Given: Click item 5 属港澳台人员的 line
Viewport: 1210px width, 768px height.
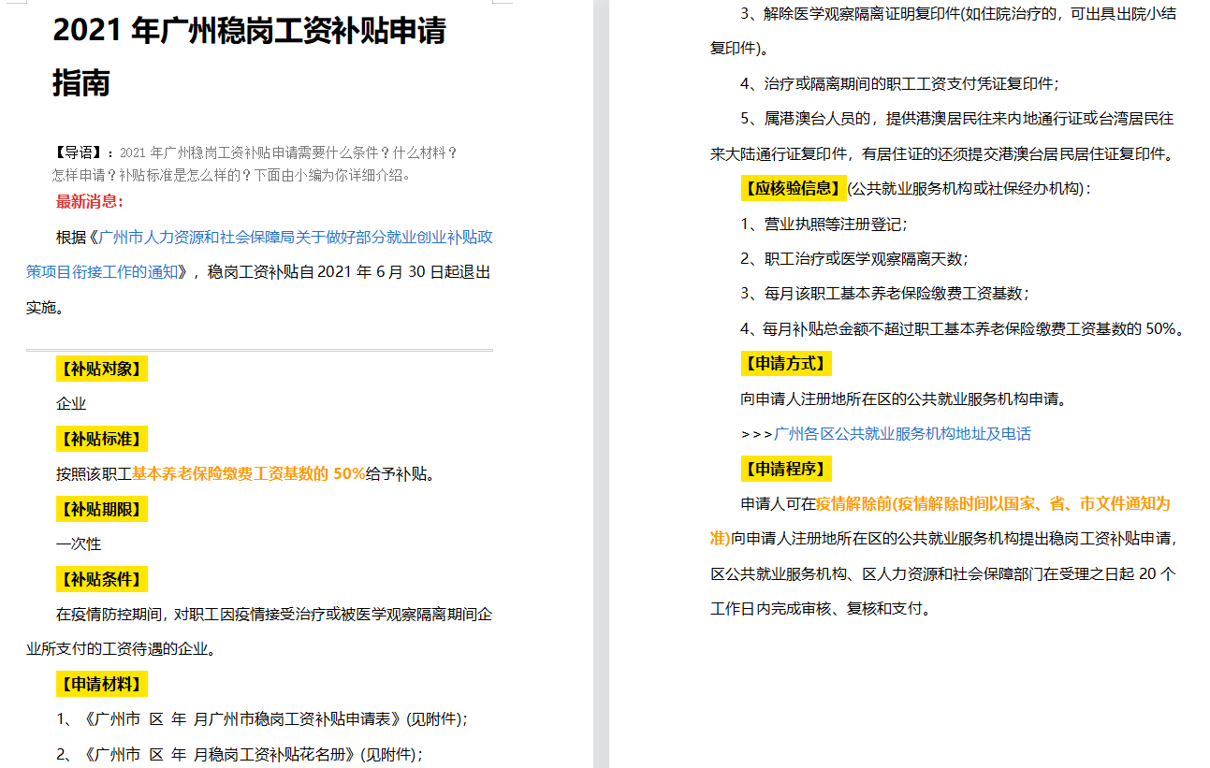Looking at the screenshot, I should (943, 137).
